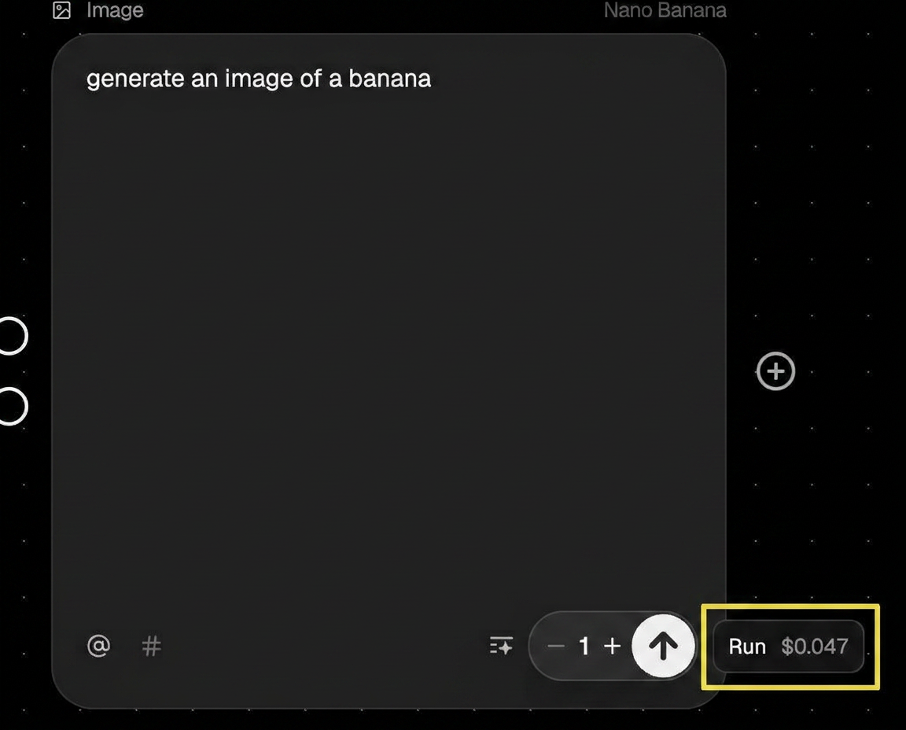Insert a mention with the @ icon
This screenshot has width=906, height=730.
pos(99,646)
